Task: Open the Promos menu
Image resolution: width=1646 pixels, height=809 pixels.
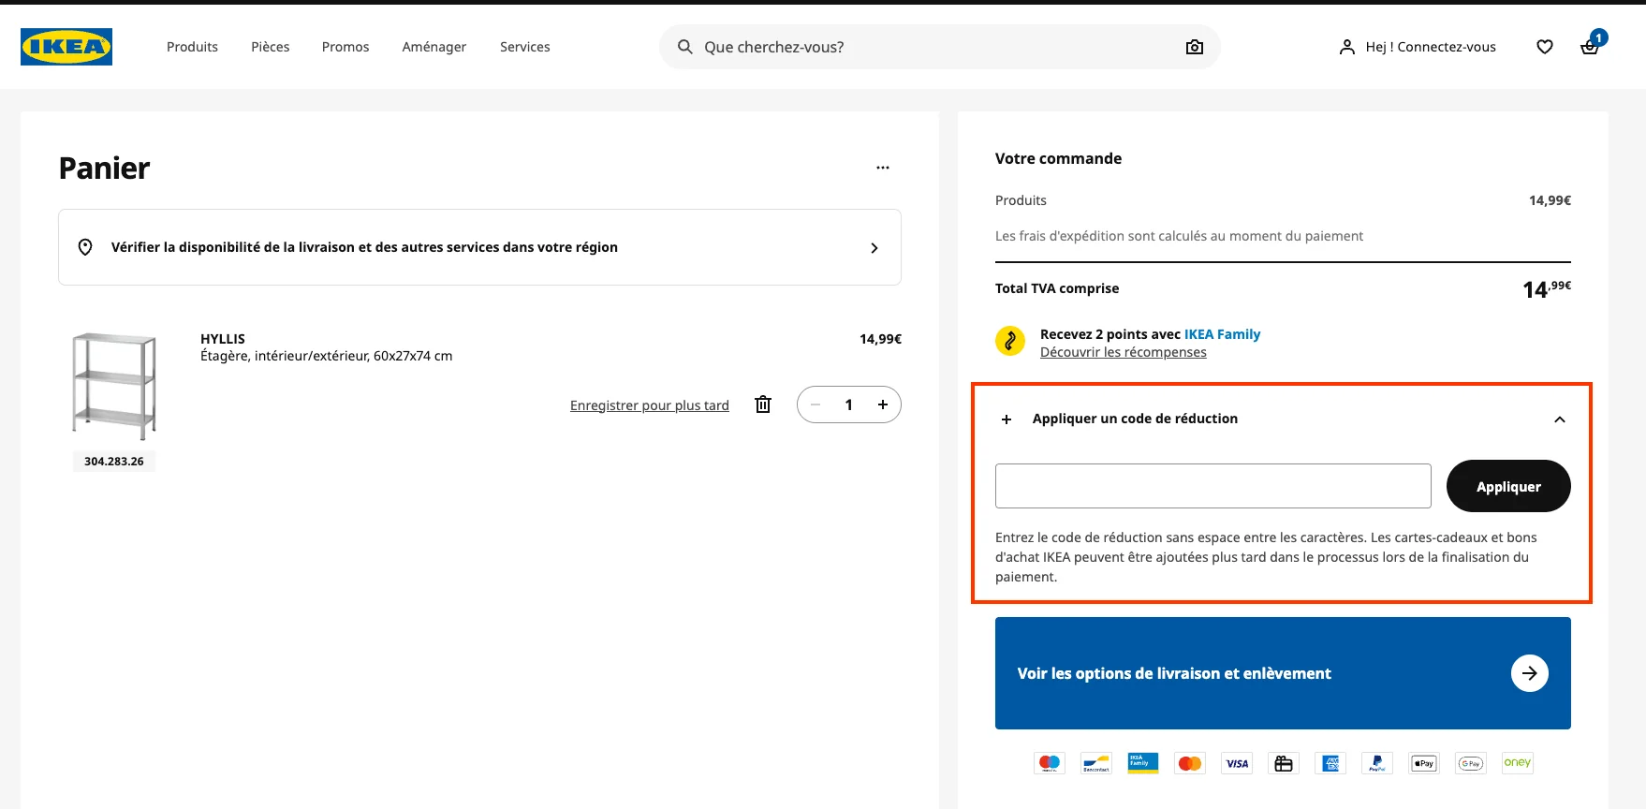Action: (x=345, y=47)
